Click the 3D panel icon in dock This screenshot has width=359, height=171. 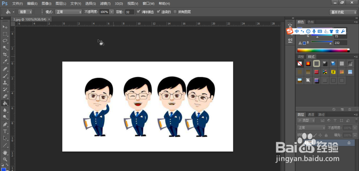tap(290, 40)
